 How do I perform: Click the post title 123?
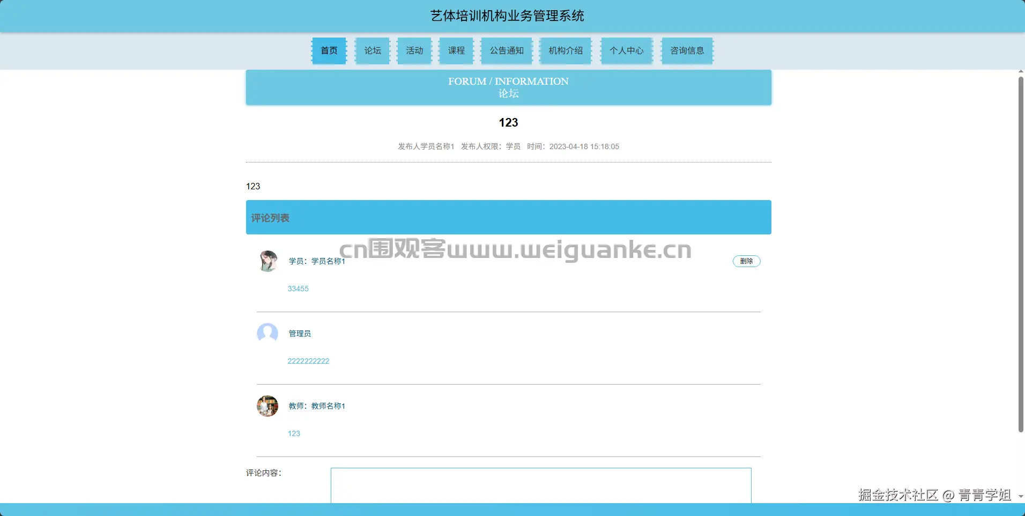508,123
